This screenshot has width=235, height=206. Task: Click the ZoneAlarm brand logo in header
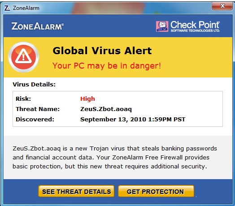38,26
